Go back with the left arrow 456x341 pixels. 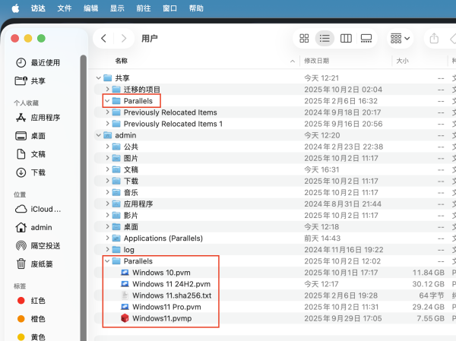104,38
